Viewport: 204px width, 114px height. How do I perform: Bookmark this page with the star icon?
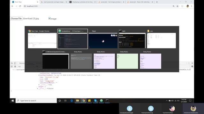pyautogui.click(x=177, y=6)
